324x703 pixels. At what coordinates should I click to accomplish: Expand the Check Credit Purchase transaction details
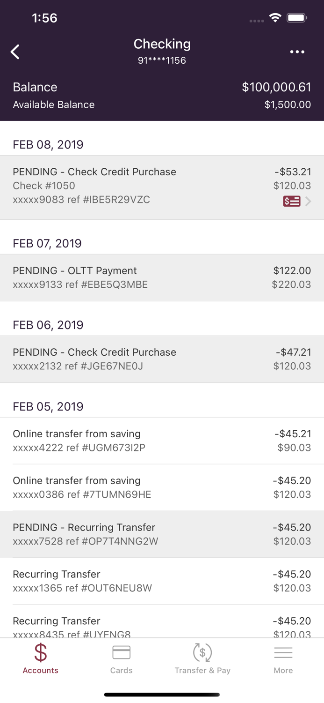point(162,186)
